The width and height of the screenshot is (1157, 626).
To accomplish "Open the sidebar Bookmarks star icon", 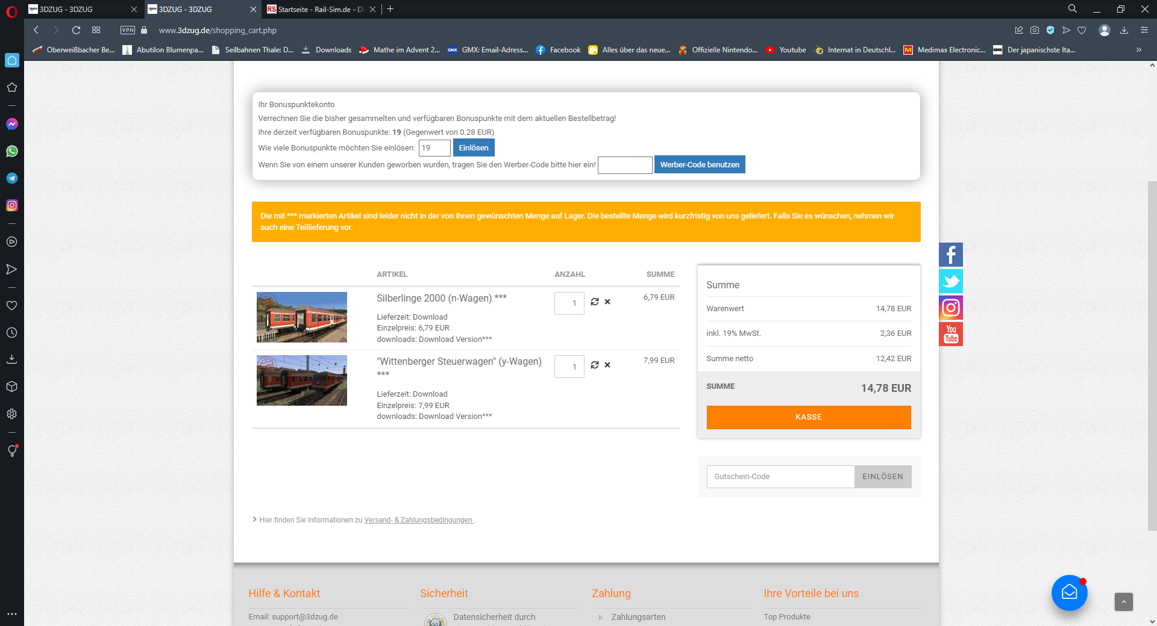I will tap(11, 87).
